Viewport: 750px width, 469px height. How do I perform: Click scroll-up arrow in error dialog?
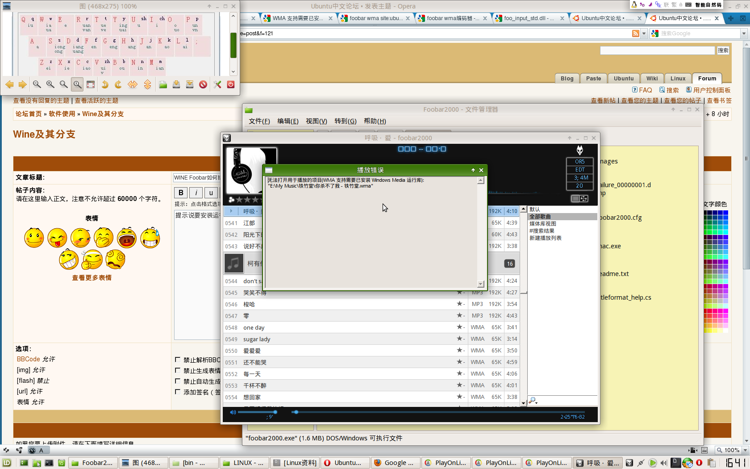(x=481, y=180)
